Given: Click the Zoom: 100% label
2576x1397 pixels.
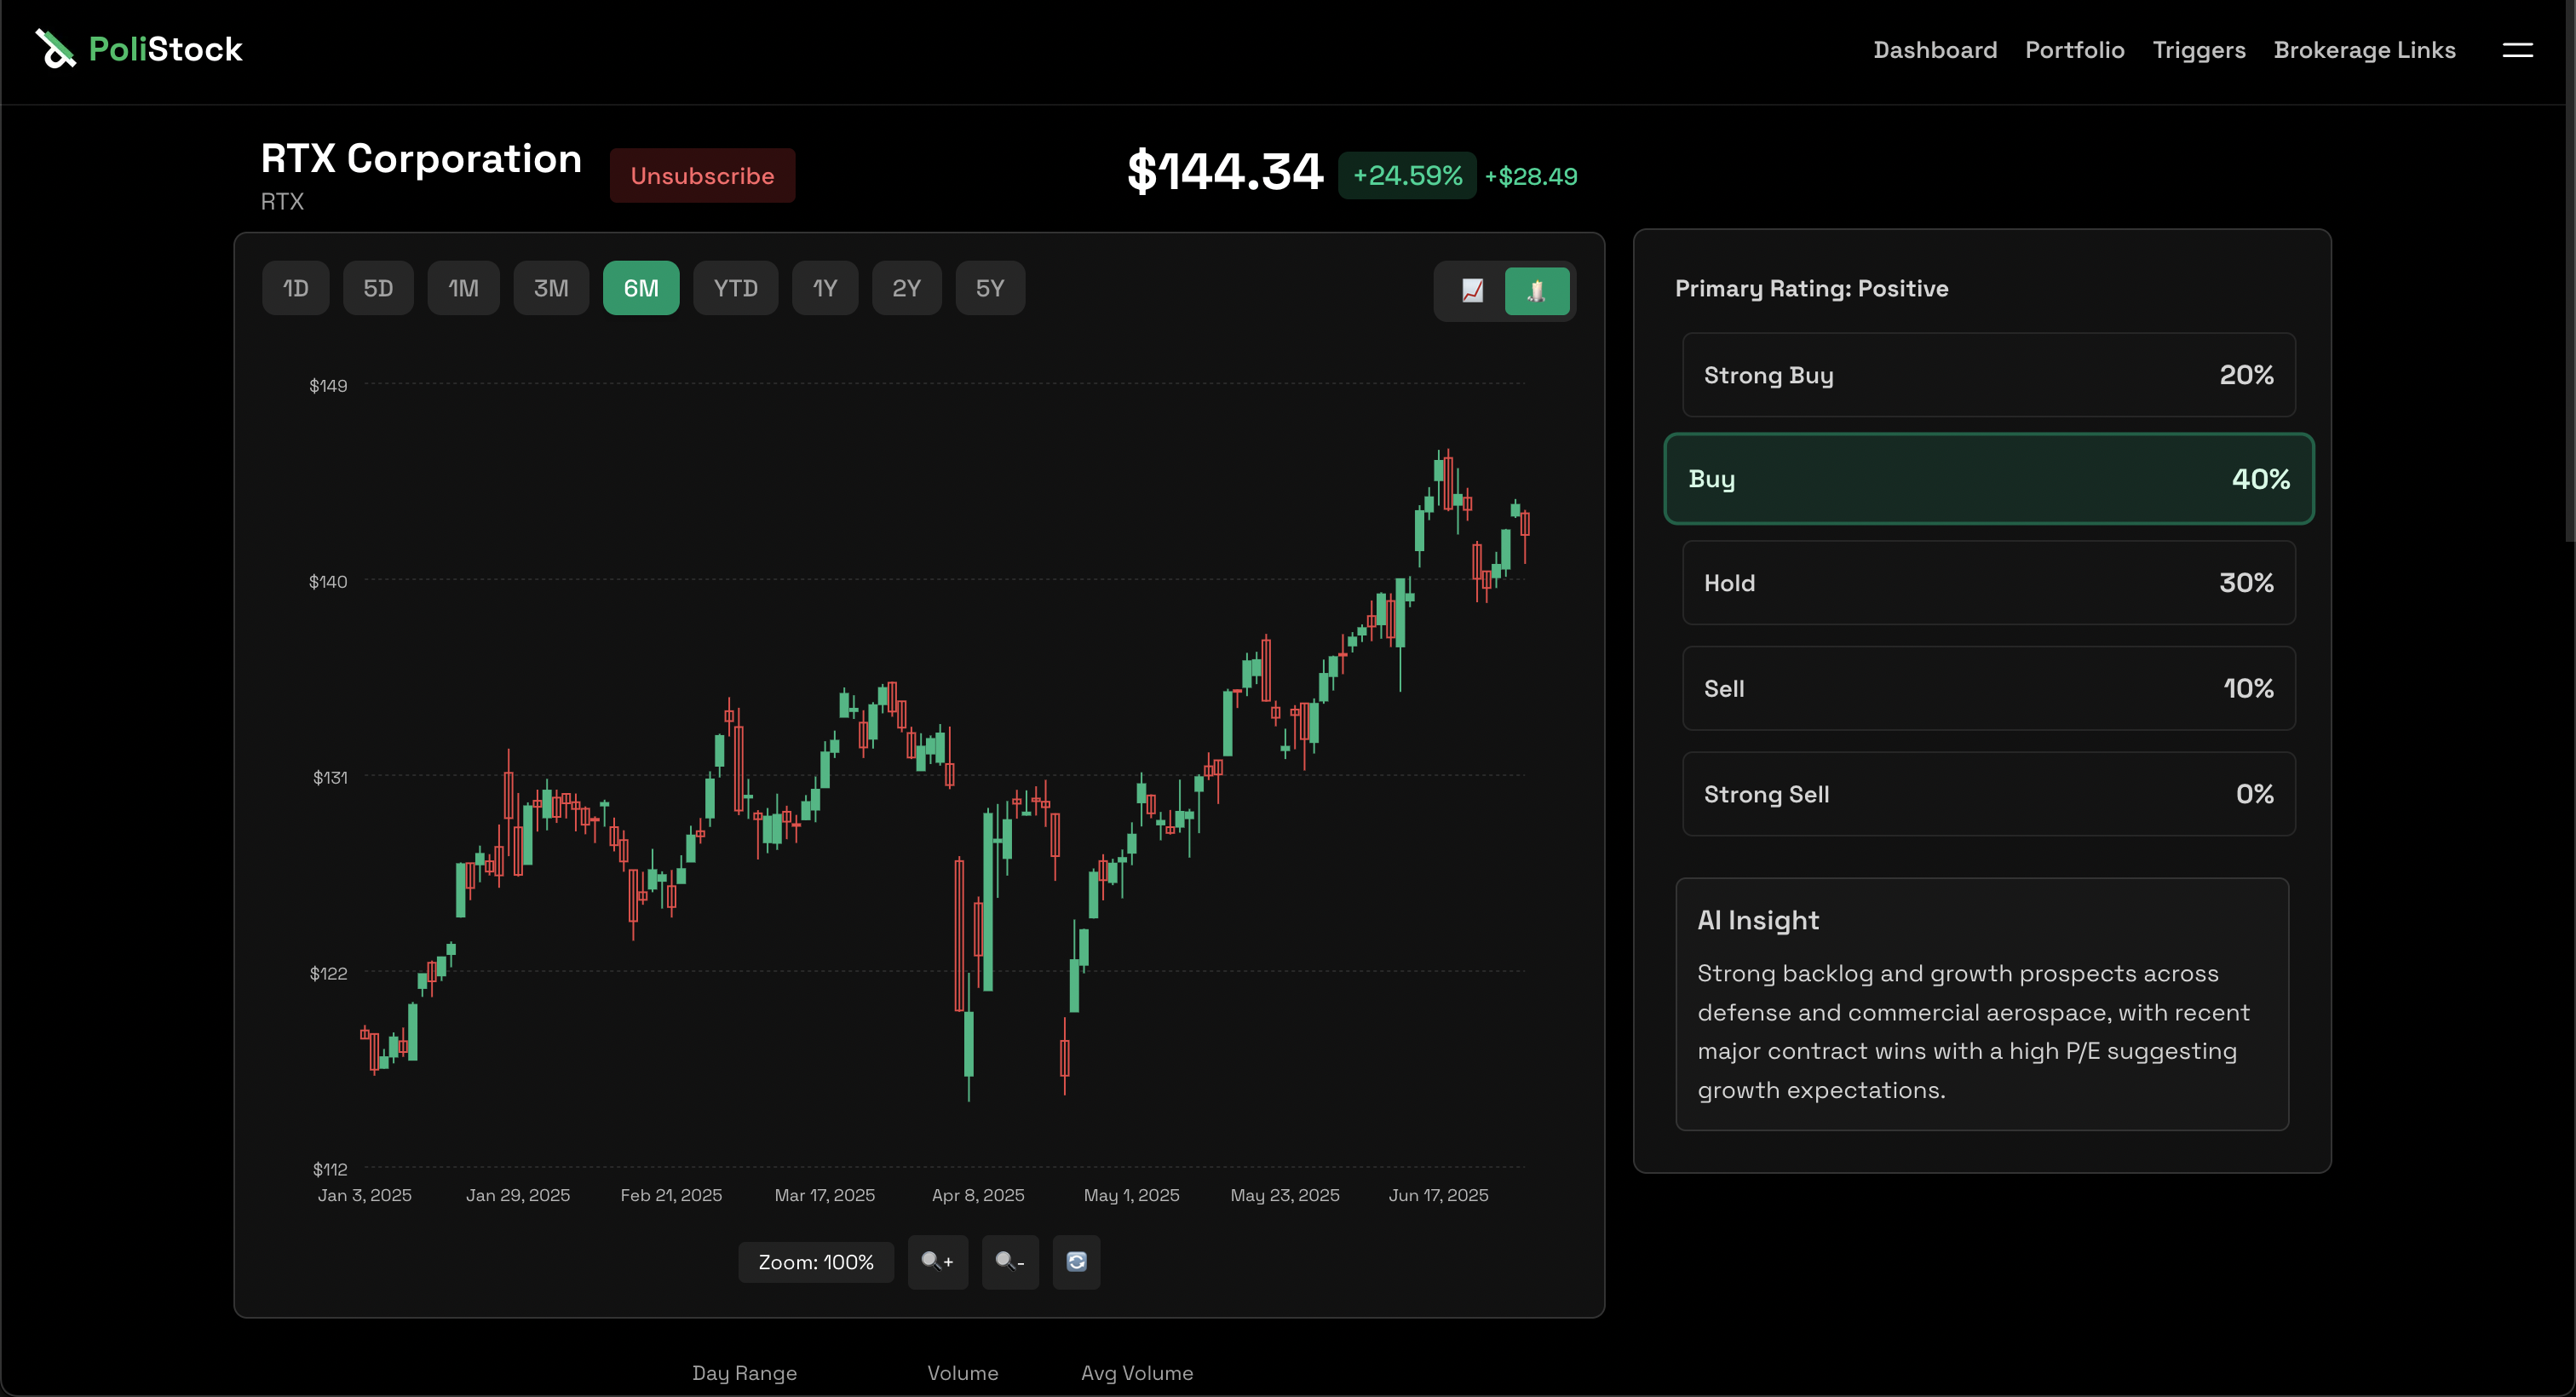Looking at the screenshot, I should pos(816,1262).
